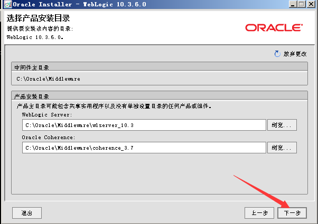Viewport: 318px width, 224px height.
Task: Click the 放弃更改 circular refresh arrow icon
Action: point(277,54)
